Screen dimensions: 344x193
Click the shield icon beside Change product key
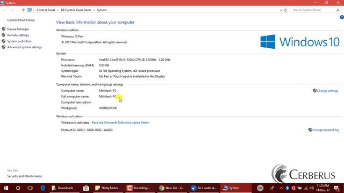(310, 130)
